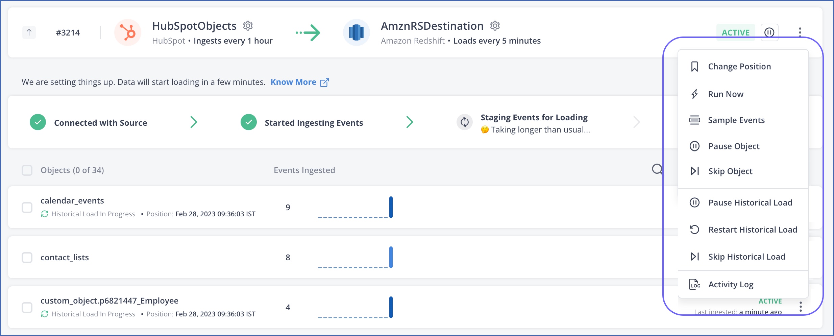Viewport: 834px width, 336px height.
Task: Click the Events Ingested column header
Action: [304, 170]
